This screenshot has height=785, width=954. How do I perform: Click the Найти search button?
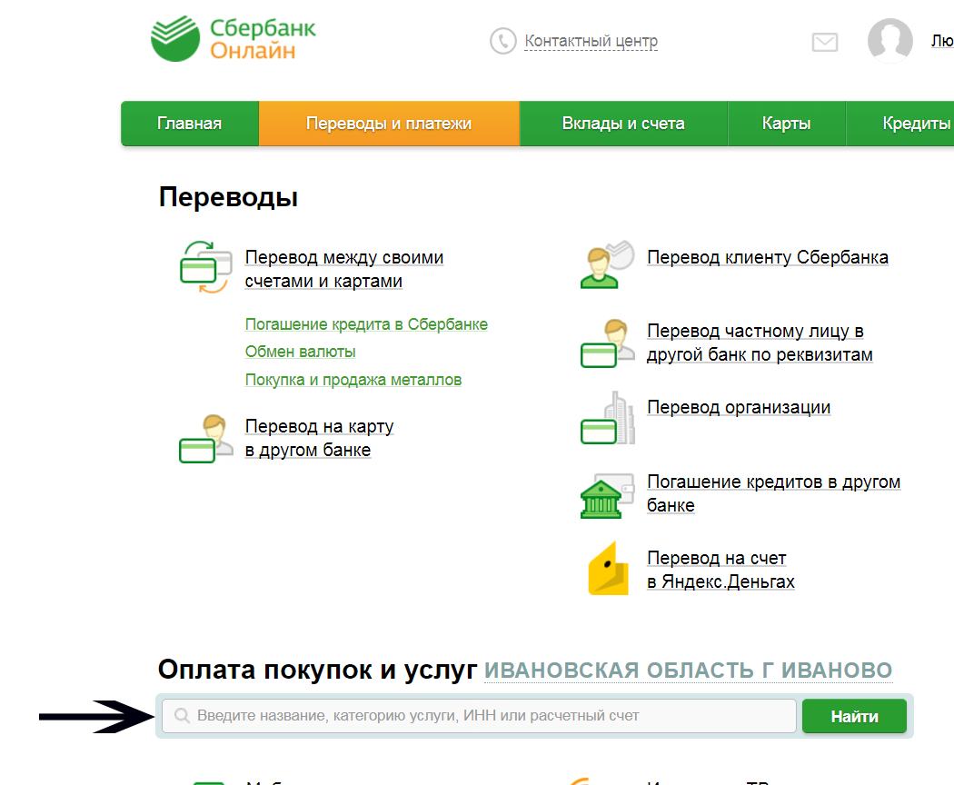[x=854, y=716]
